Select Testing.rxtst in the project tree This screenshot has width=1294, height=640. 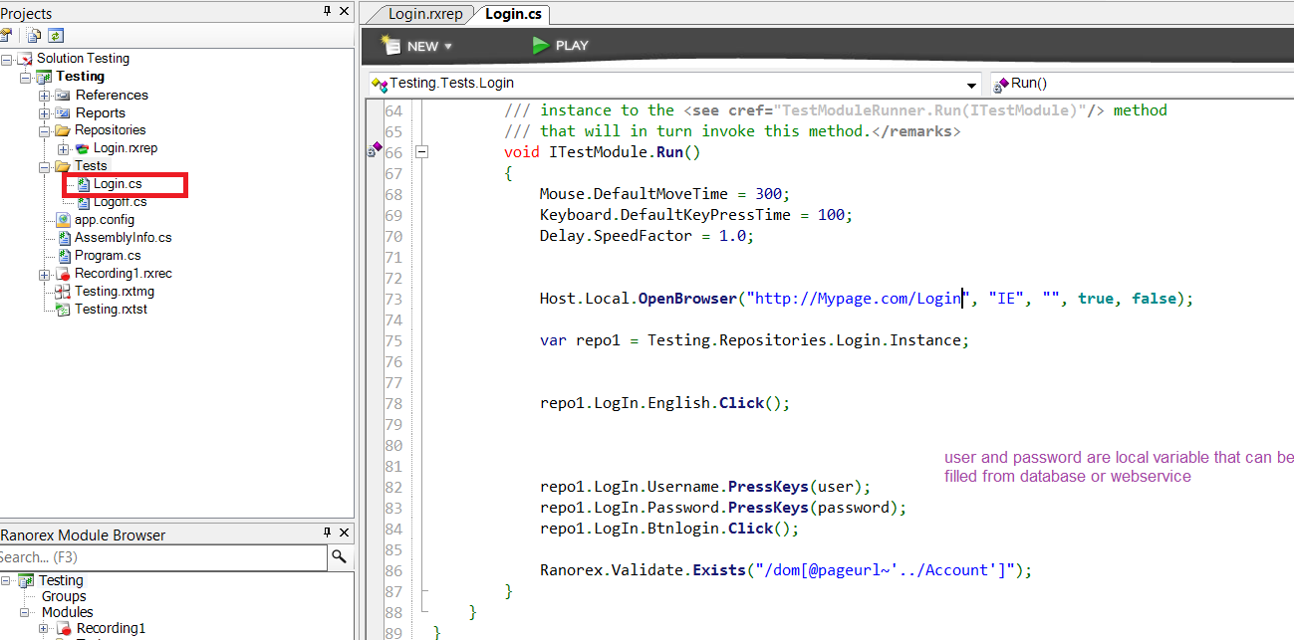(112, 310)
